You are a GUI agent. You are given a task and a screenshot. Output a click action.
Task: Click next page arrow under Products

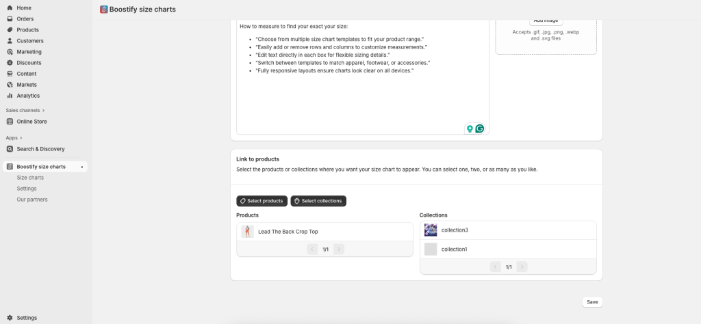339,249
